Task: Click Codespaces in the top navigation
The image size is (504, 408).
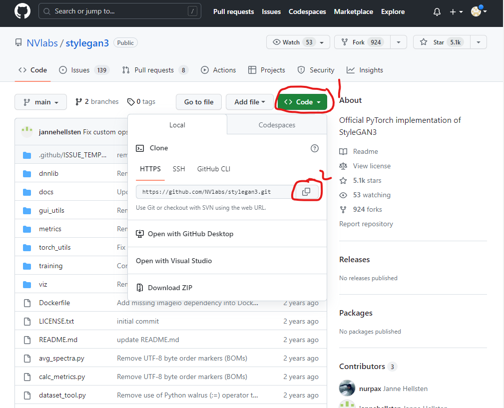Action: [x=307, y=11]
